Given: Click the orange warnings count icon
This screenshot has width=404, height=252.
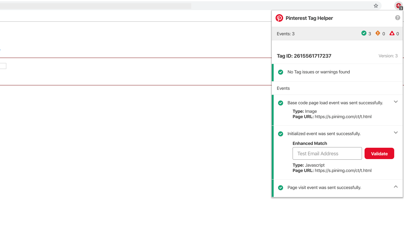Looking at the screenshot, I should coord(378,33).
